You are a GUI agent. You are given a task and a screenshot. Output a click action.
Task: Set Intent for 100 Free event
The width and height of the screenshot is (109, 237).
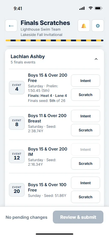[x=86, y=183]
